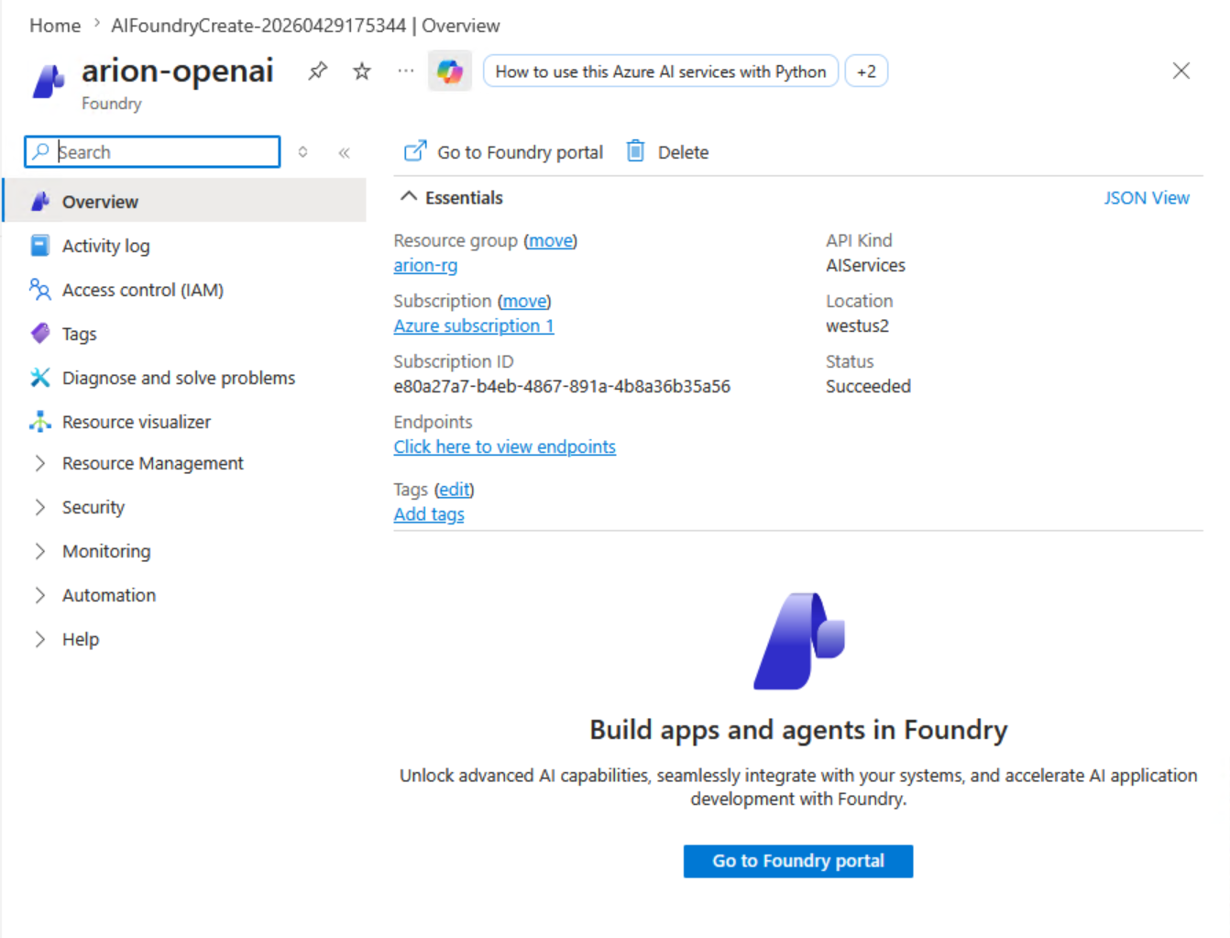The height and width of the screenshot is (938, 1230).
Task: Click the arion-openai Foundry resource icon
Action: pos(49,81)
